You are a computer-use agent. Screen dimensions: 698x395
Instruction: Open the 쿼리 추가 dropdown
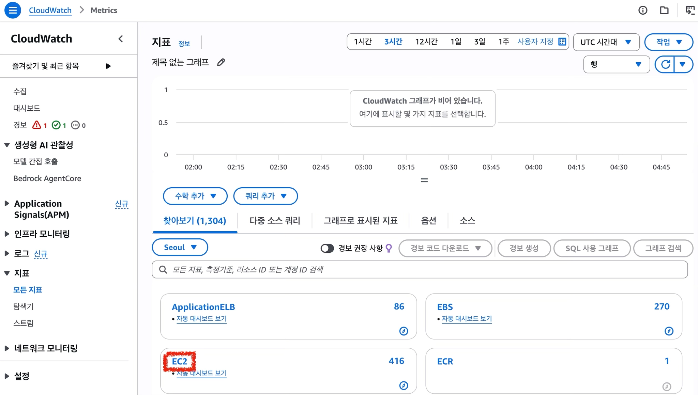(x=265, y=196)
